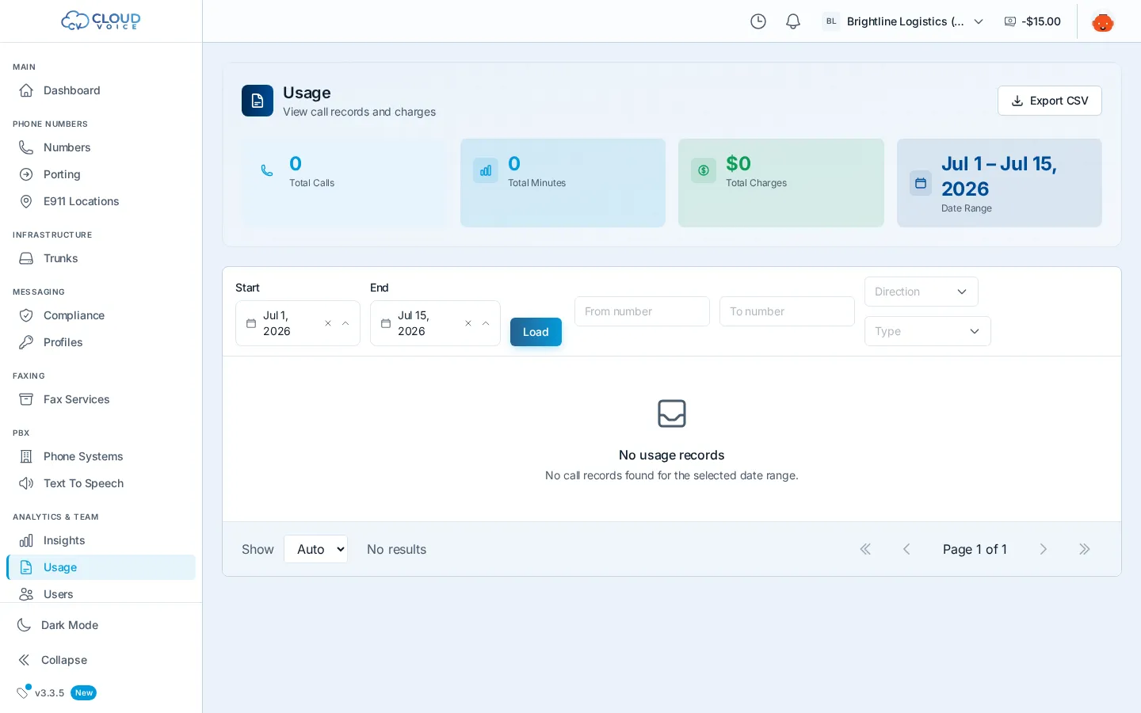1141x713 pixels.
Task: Click the Total Calls phone icon
Action: 267,170
